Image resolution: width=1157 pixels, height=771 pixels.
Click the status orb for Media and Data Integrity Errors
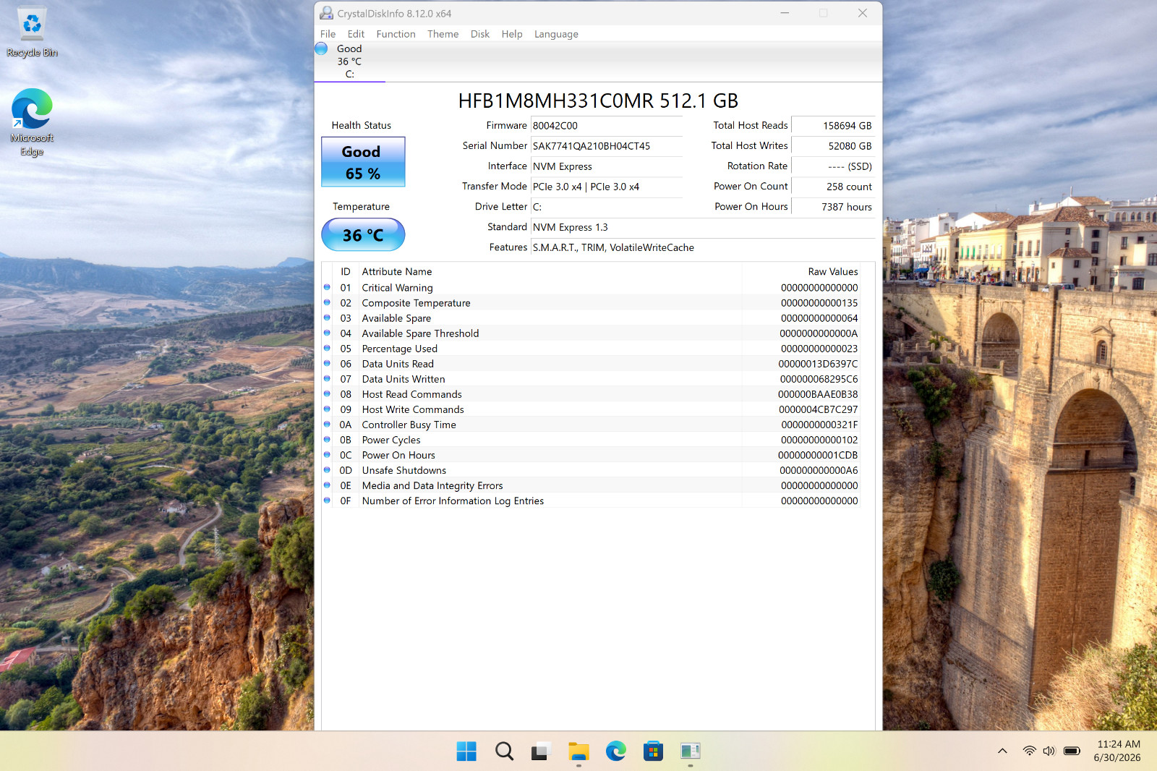[x=327, y=485]
